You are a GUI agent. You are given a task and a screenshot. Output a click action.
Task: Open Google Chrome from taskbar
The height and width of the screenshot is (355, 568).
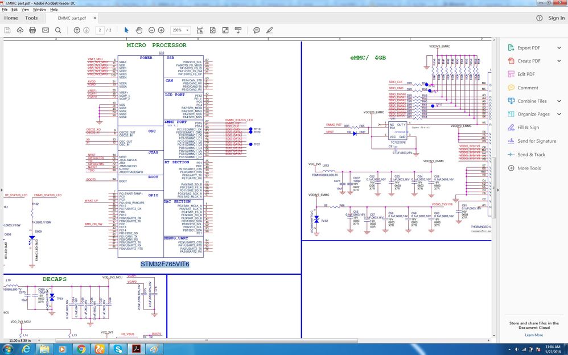81,349
